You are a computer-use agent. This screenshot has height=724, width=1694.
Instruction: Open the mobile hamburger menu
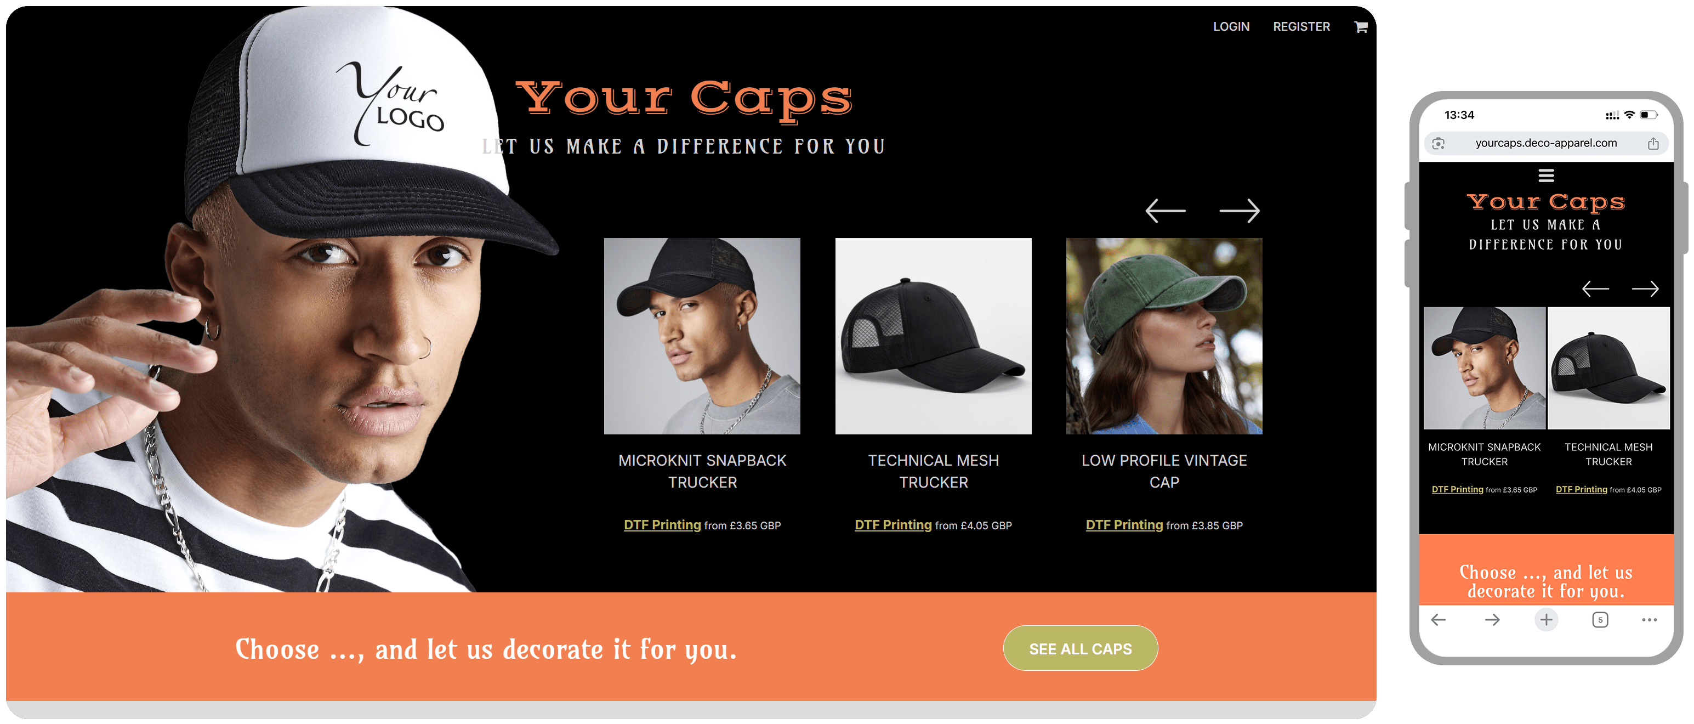click(x=1546, y=175)
